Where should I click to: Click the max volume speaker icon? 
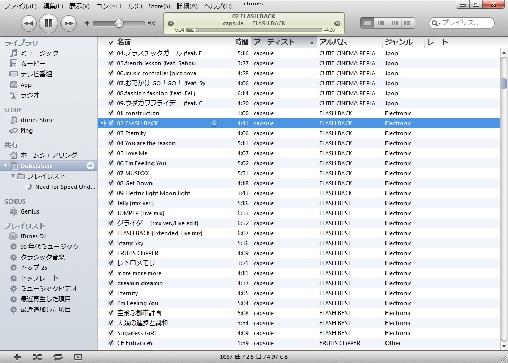151,23
